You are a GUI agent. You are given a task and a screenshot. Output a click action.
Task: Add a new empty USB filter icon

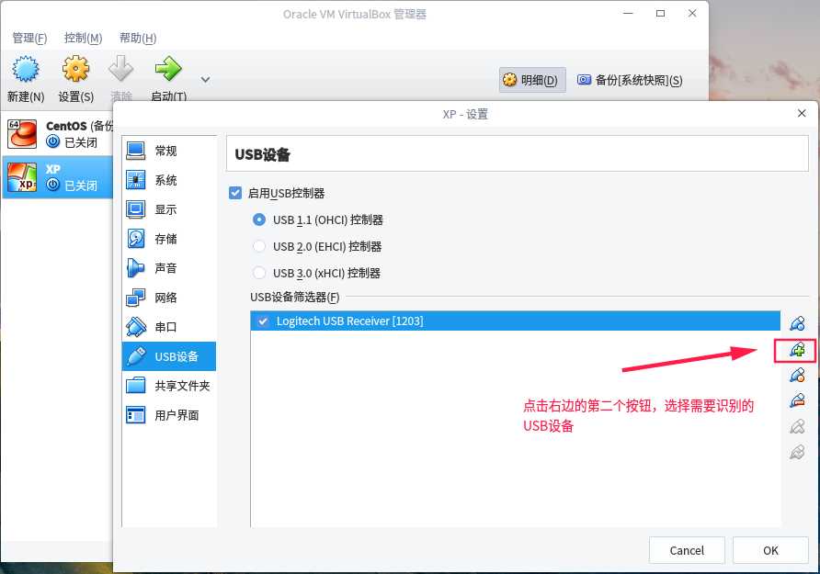click(x=797, y=324)
